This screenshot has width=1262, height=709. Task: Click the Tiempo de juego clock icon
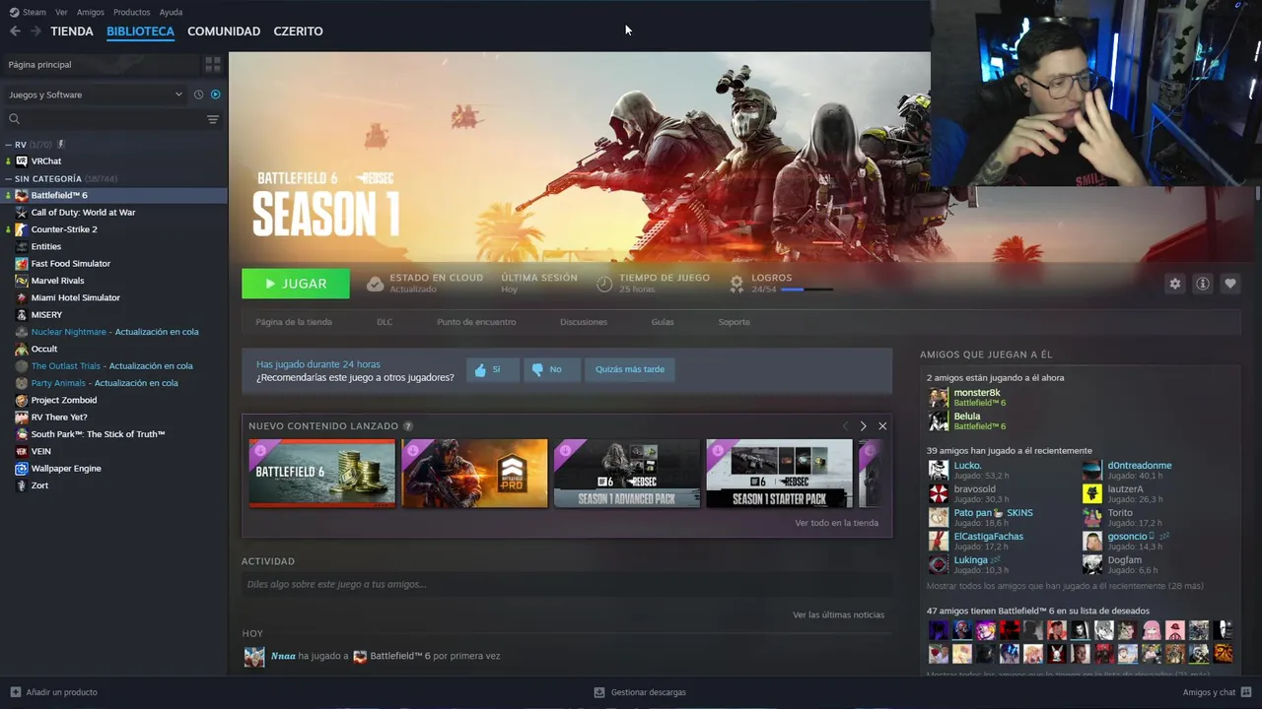tap(604, 284)
